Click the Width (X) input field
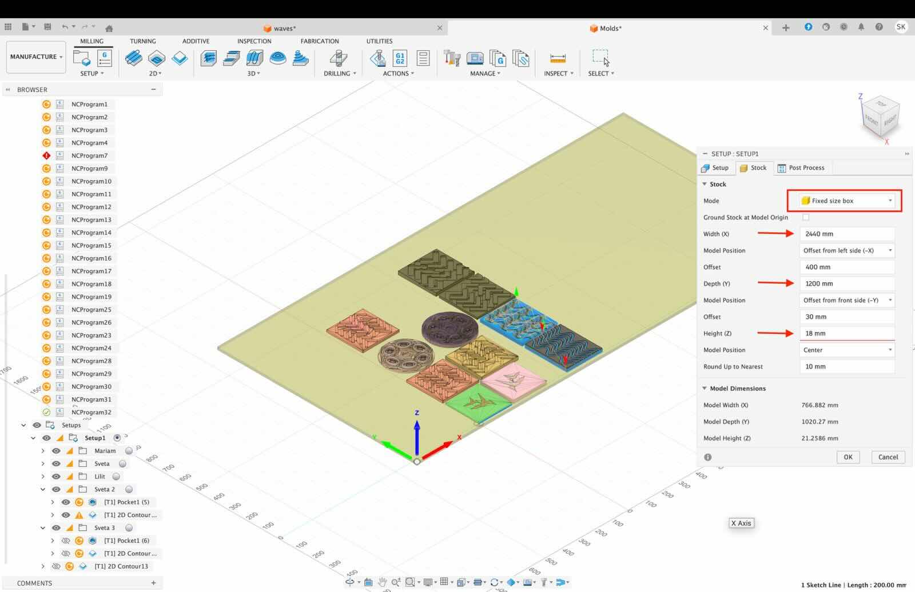Screen dimensions: 915x592 click(846, 234)
